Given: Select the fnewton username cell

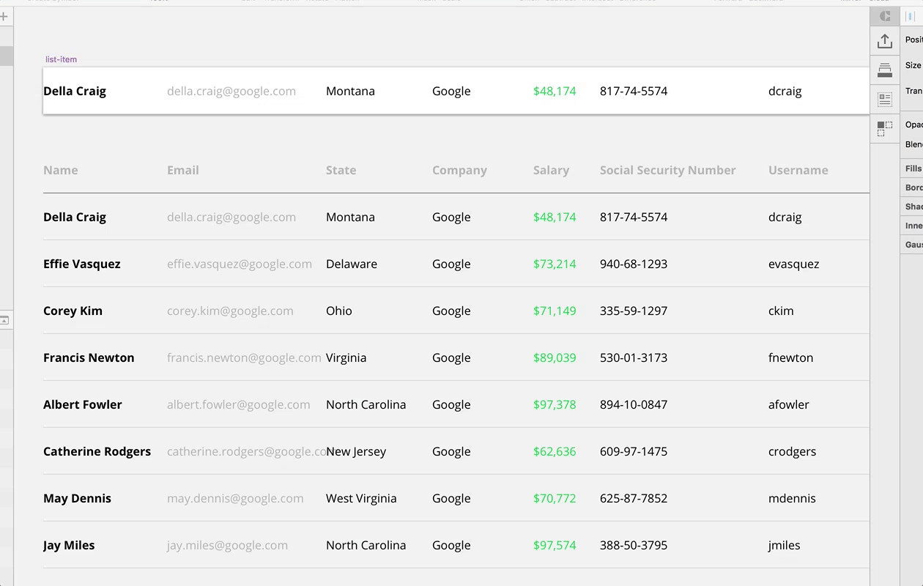Looking at the screenshot, I should pyautogui.click(x=791, y=358).
